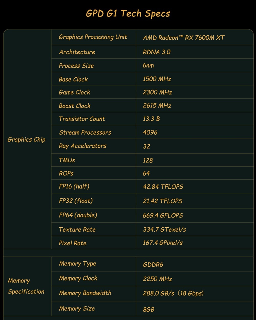Click the Pixel Rate label
Image resolution: width=256 pixels, height=320 pixels.
73,243
